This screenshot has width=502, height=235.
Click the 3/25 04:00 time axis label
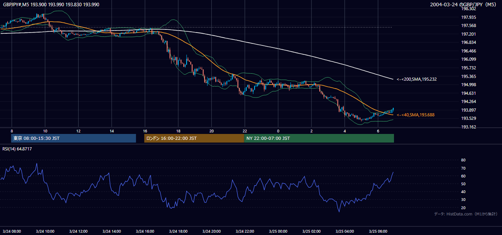[x=345, y=231]
